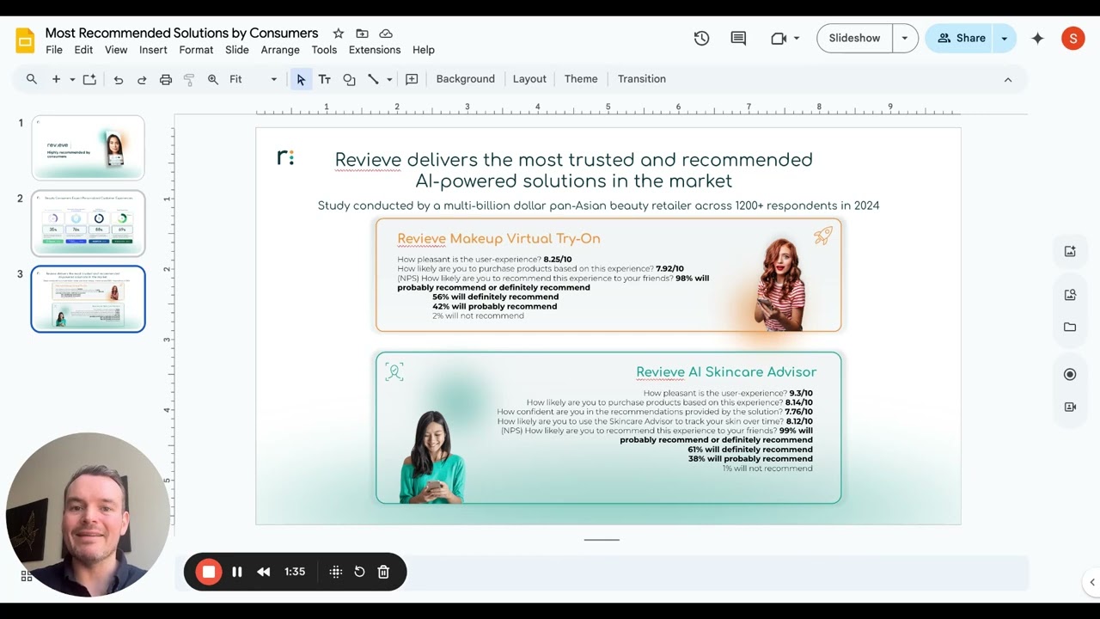Image resolution: width=1100 pixels, height=619 pixels.
Task: Open the line type dropdown arrow
Action: pyautogui.click(x=389, y=79)
